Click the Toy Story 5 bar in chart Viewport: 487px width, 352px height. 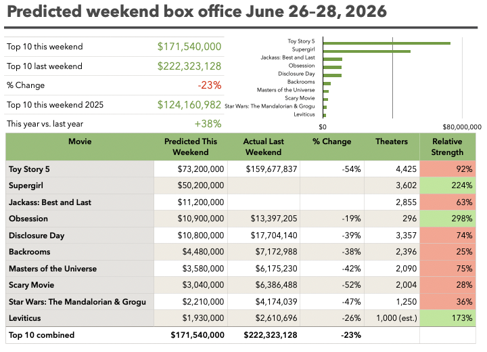[387, 43]
